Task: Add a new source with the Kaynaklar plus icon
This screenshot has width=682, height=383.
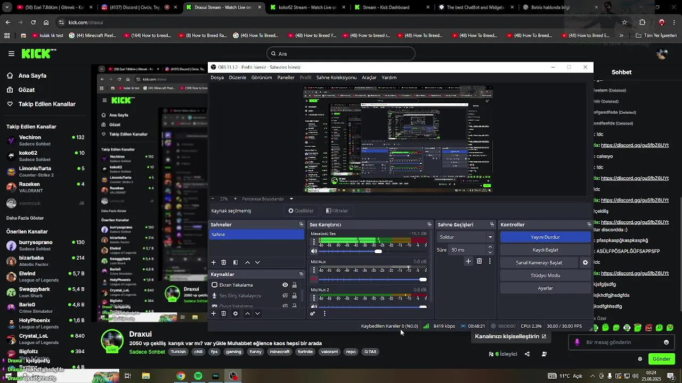Action: point(214,313)
